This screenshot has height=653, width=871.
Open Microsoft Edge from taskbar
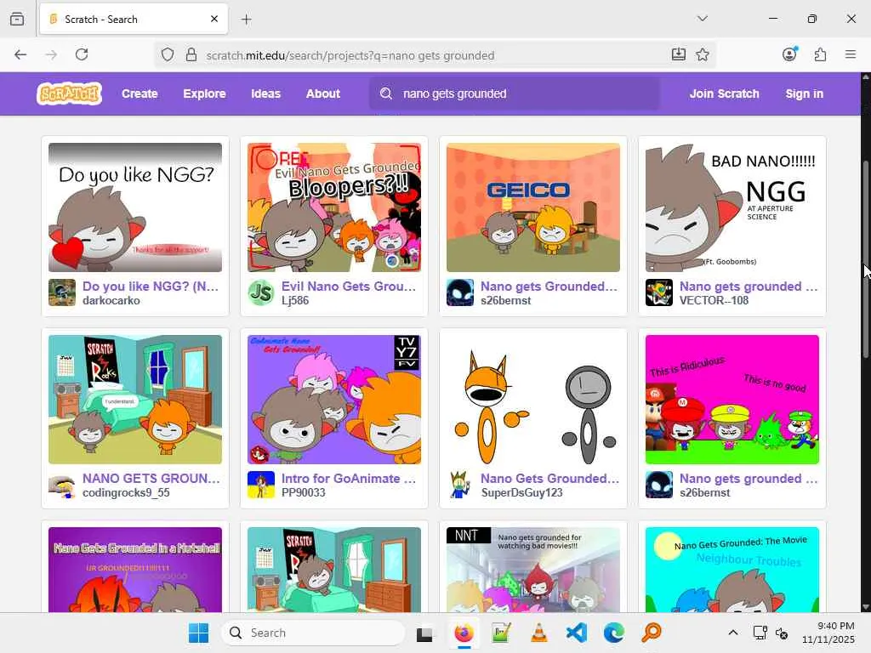(614, 633)
